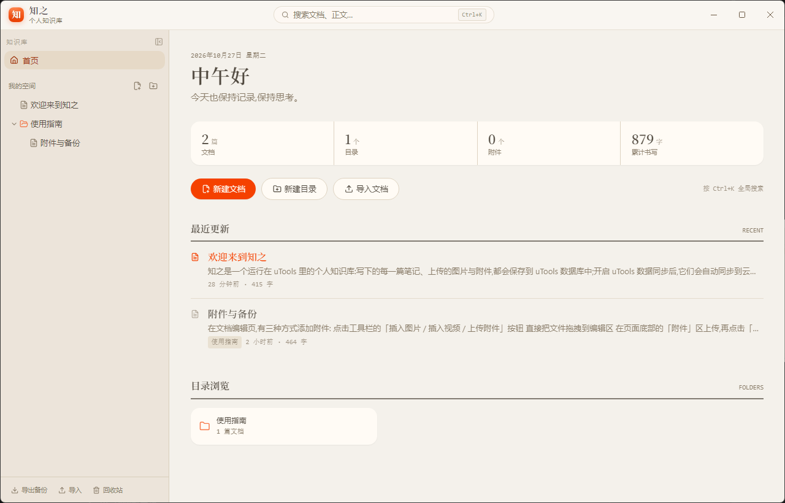Click the 2 文档 statistics card

point(262,144)
